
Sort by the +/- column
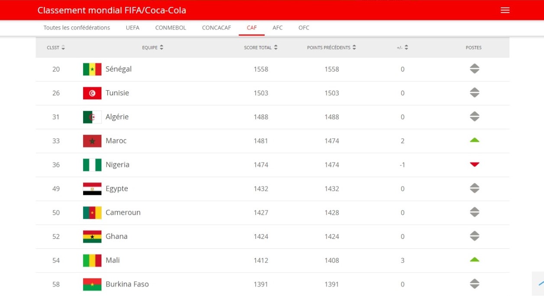pos(406,48)
